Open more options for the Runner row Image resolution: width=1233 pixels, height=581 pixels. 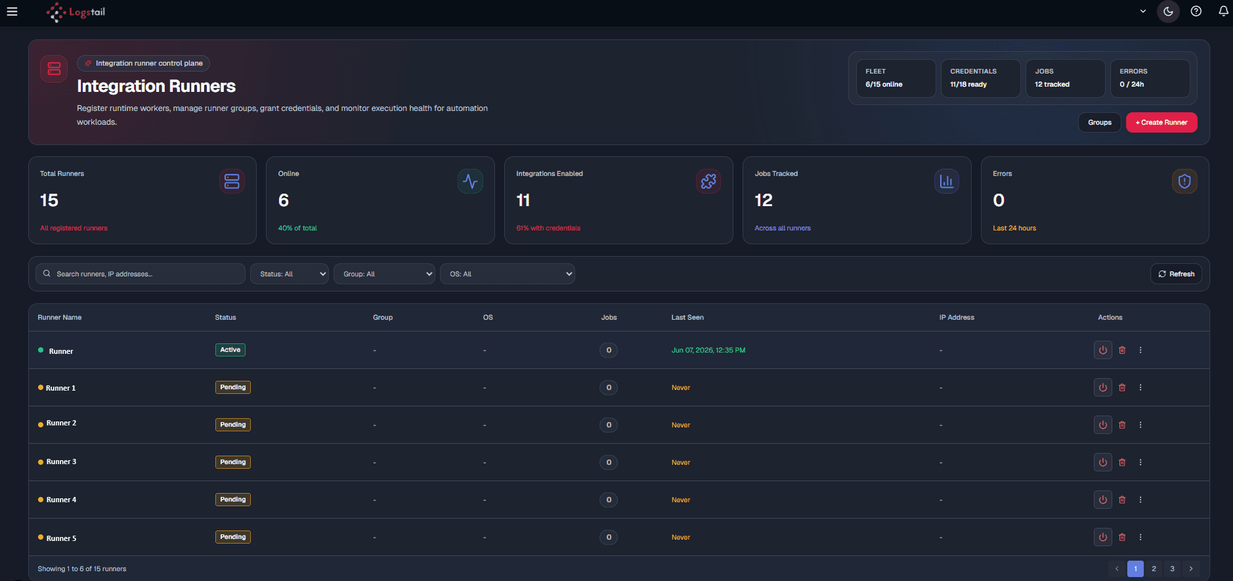coord(1140,350)
